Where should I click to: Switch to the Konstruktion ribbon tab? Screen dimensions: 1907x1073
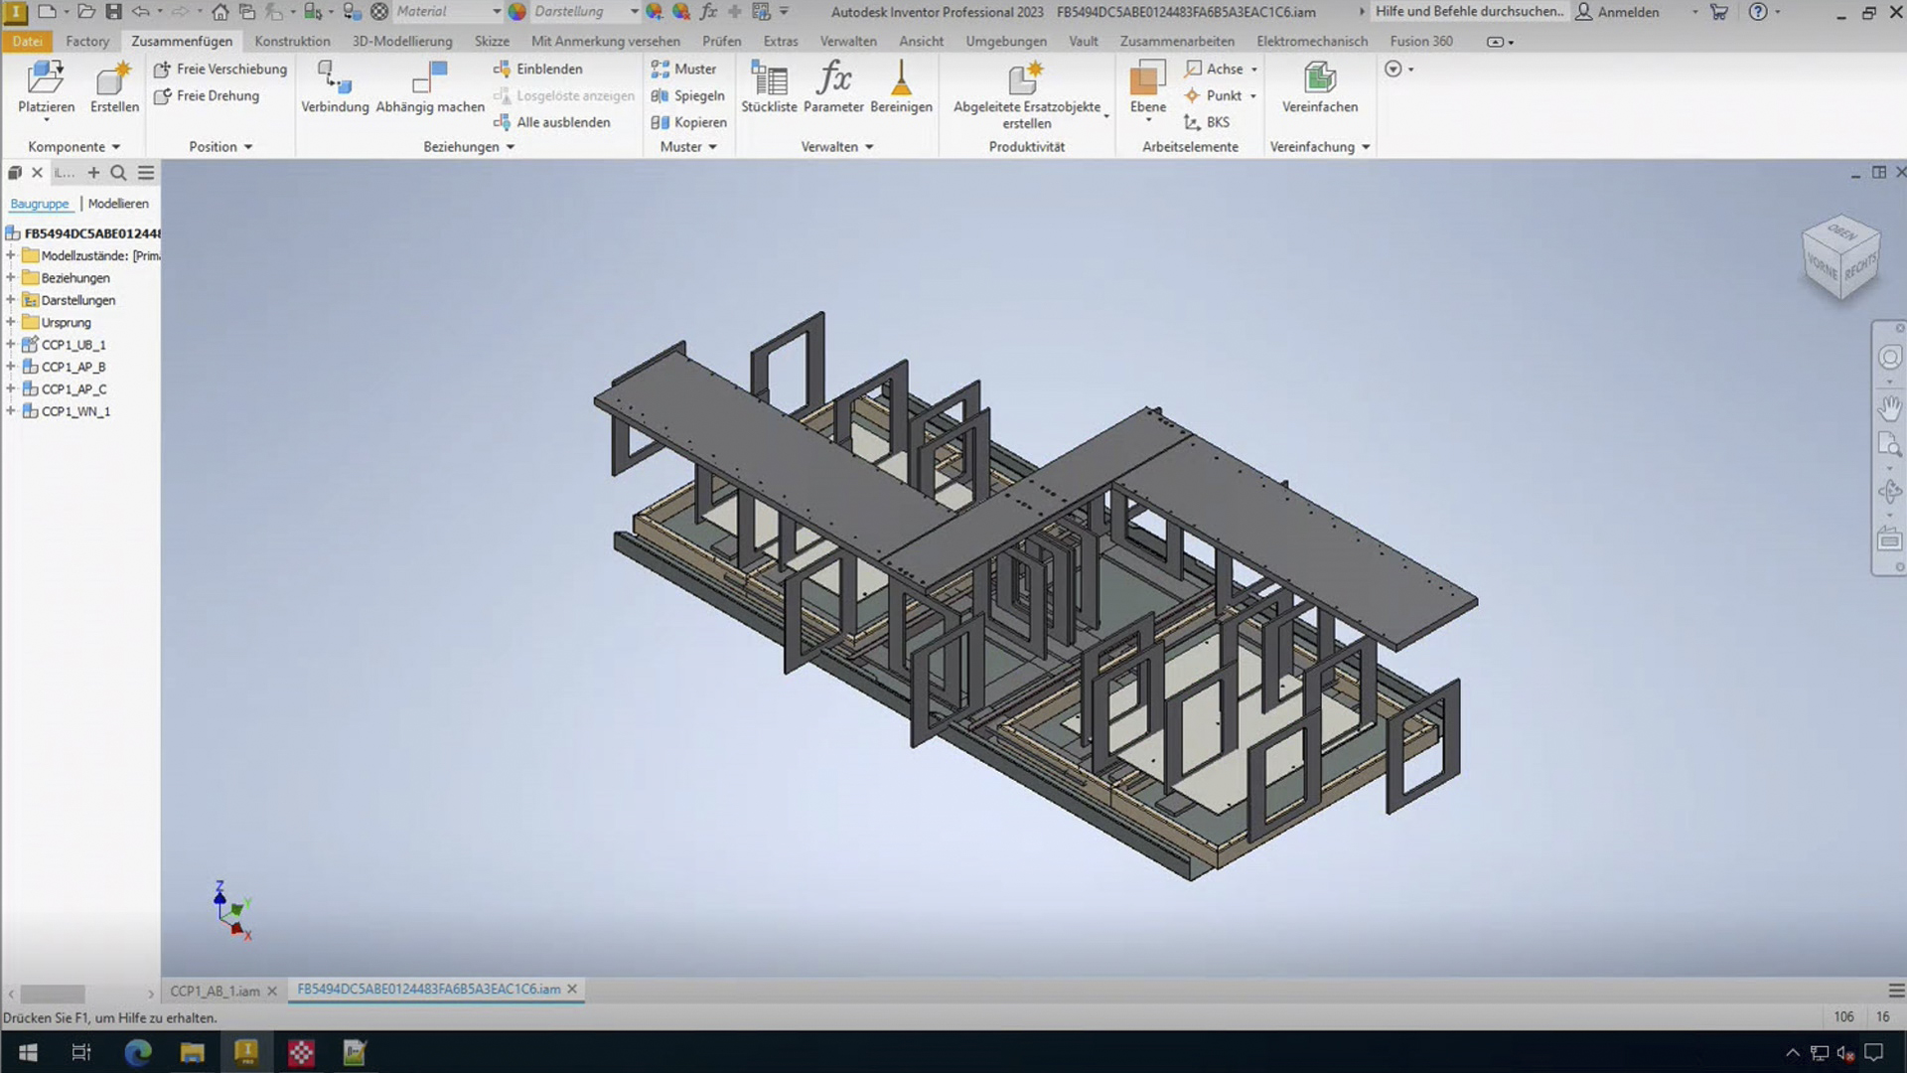tap(291, 41)
